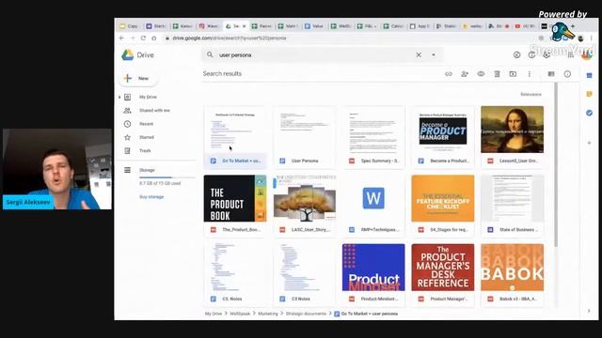Click 'Marketing' in the breadcrumb path
Viewport: 602px width, 338px height.
(267, 314)
